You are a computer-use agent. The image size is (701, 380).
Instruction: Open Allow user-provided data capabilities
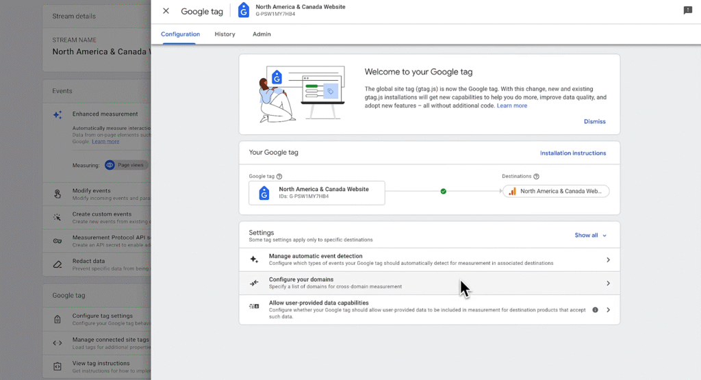[x=429, y=309]
